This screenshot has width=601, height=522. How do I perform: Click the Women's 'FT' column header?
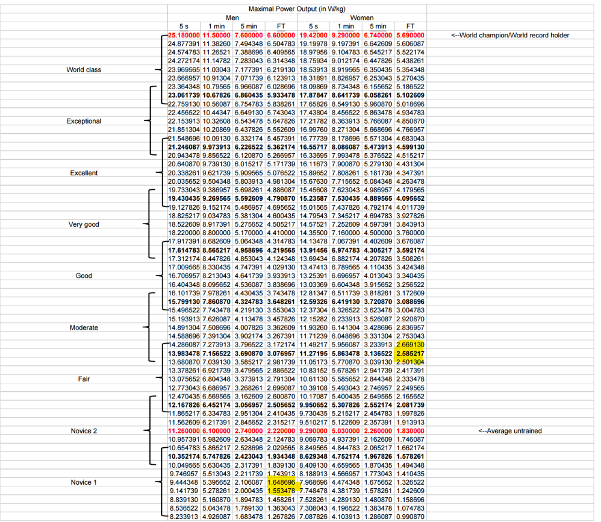tap(411, 27)
